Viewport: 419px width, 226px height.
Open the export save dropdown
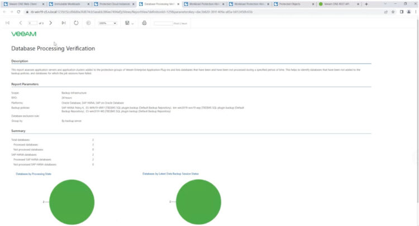(x=130, y=23)
